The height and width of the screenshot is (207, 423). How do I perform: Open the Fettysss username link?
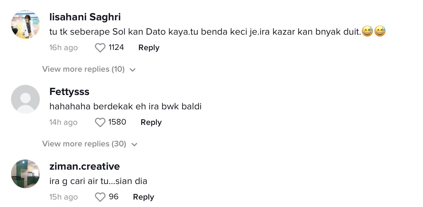point(69,92)
